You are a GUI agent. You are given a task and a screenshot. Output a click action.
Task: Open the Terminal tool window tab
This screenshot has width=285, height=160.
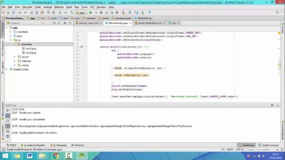(77, 145)
